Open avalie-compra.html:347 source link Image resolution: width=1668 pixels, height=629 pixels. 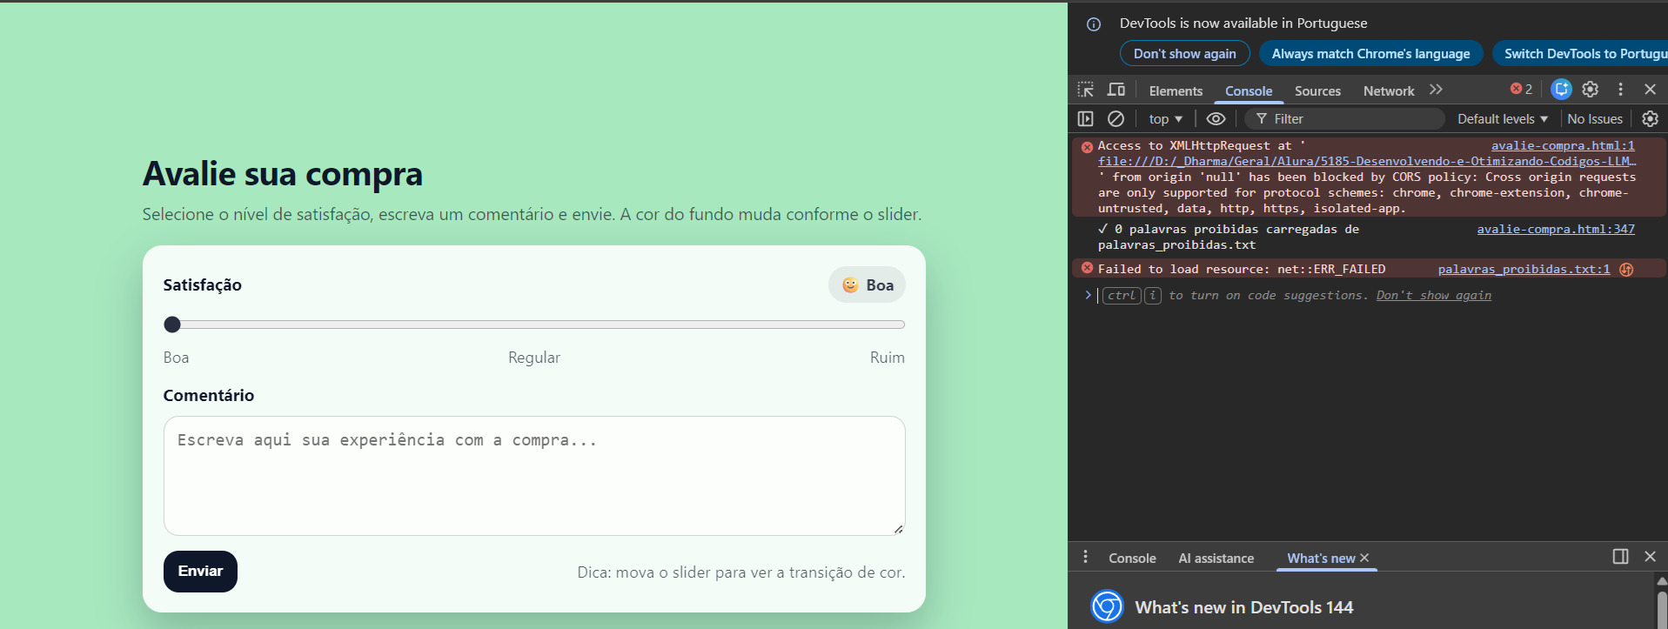coord(1556,229)
